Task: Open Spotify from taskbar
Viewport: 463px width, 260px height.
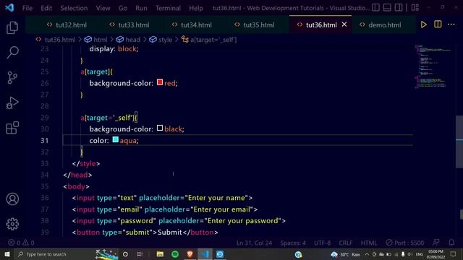Action: click(x=175, y=254)
